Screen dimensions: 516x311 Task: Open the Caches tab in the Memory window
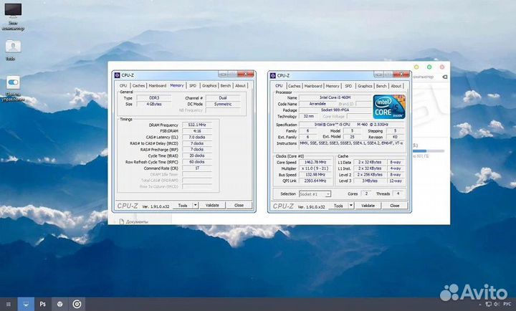pyautogui.click(x=138, y=85)
